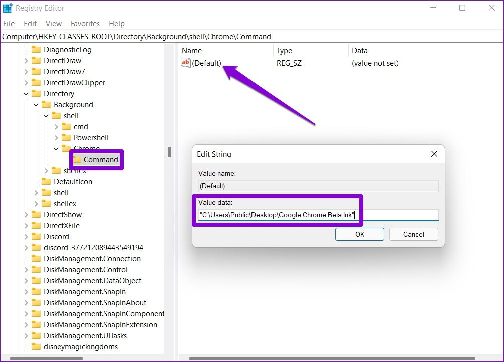The width and height of the screenshot is (504, 362).
Task: Select the (Default) string value icon
Action: pos(186,63)
